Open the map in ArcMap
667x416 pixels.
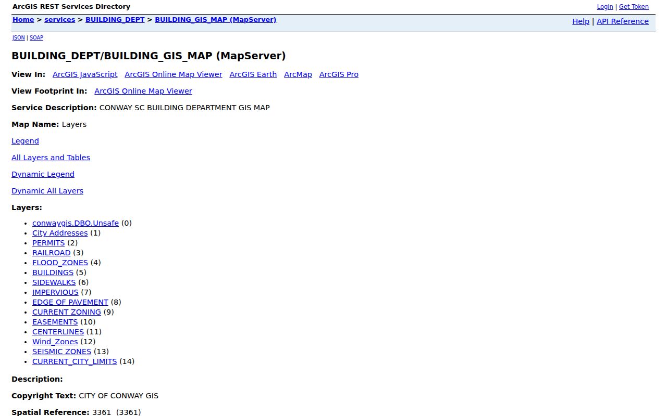[298, 74]
